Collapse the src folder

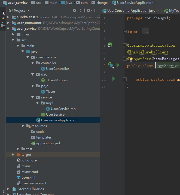tap(13, 40)
